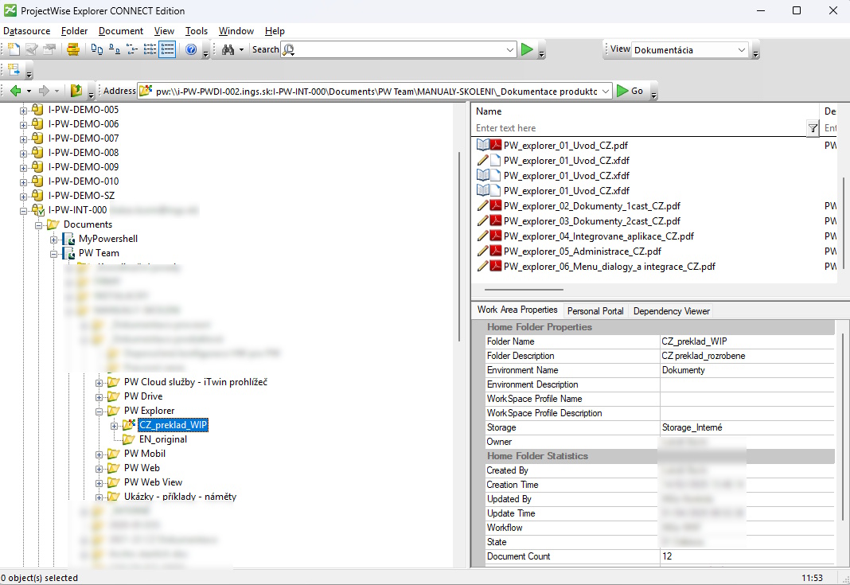Apply the Name column filter funnel icon
This screenshot has height=585, width=850.
(813, 127)
